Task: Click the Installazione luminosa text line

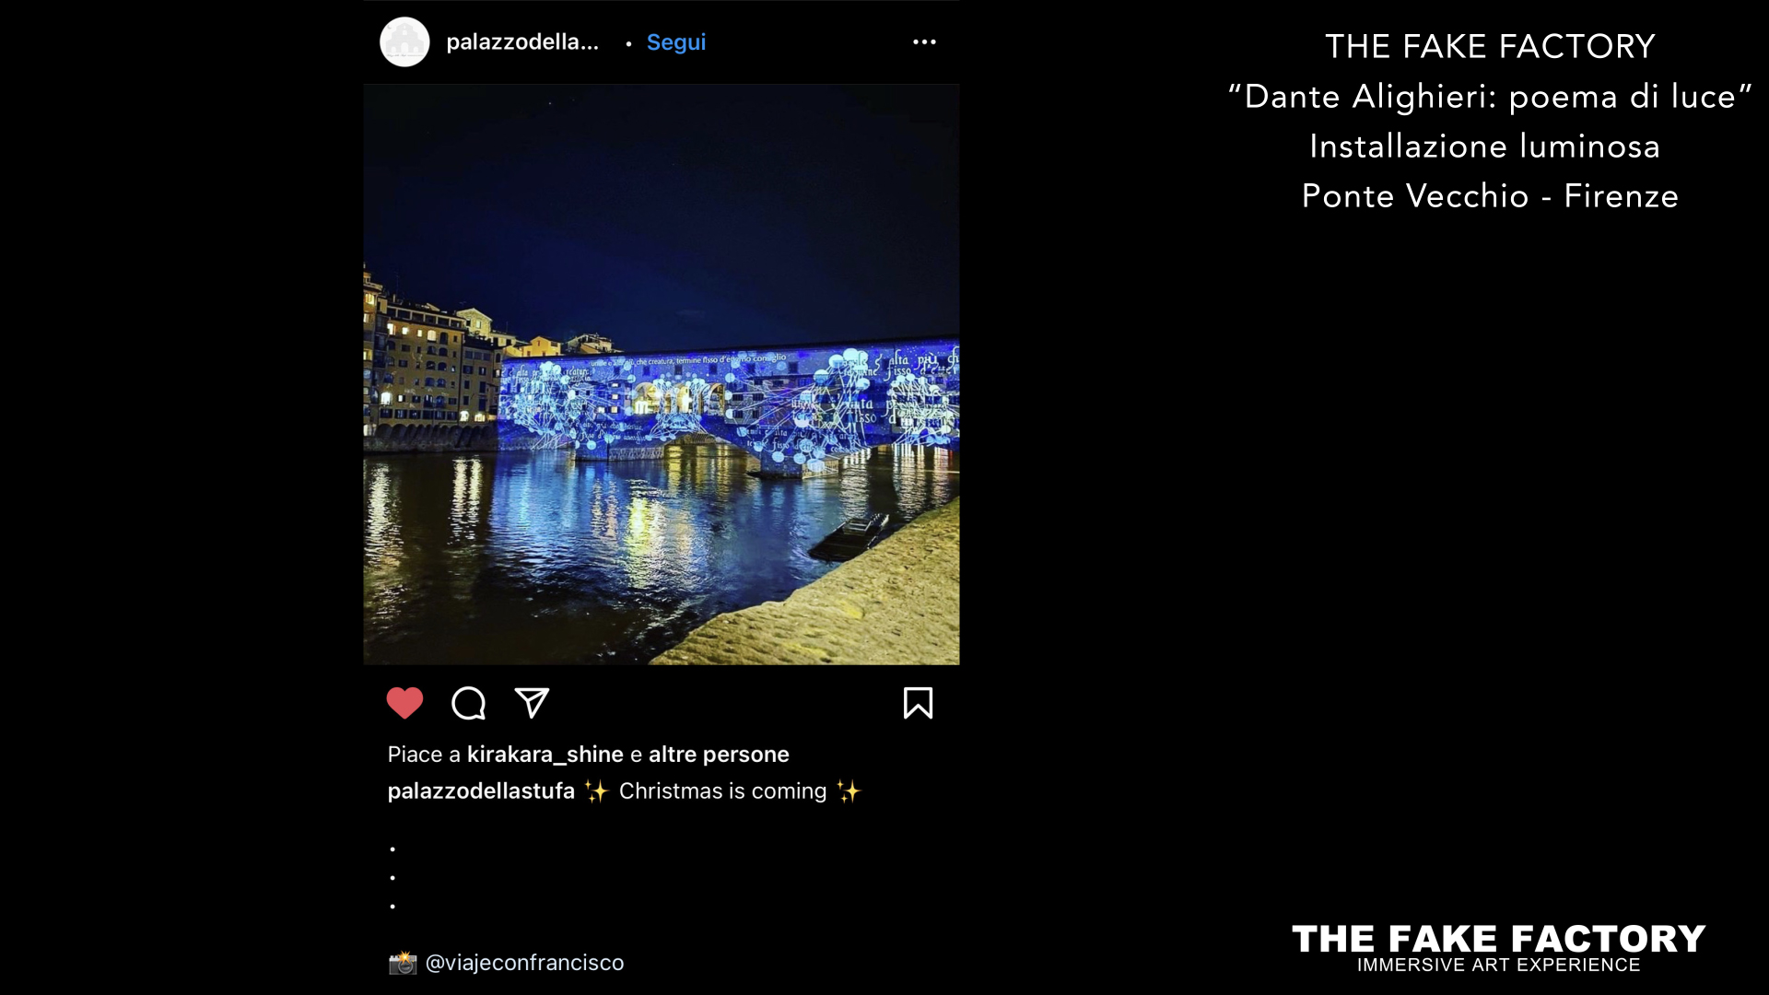Action: coord(1485,146)
